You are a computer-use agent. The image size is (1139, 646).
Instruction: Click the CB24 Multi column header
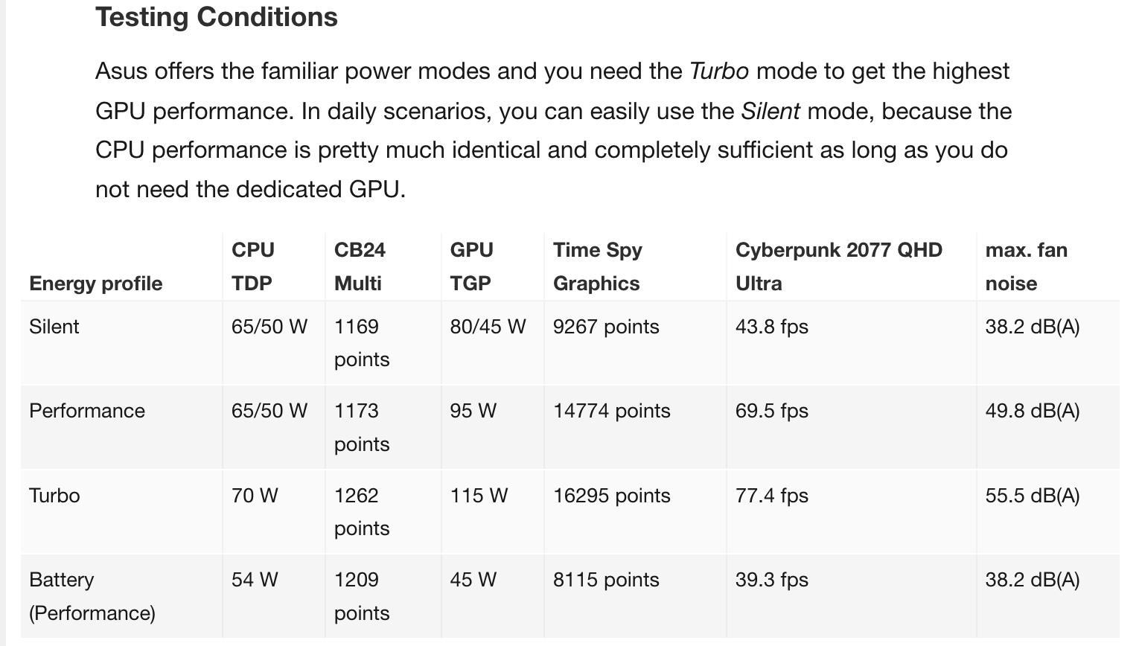[x=360, y=266]
